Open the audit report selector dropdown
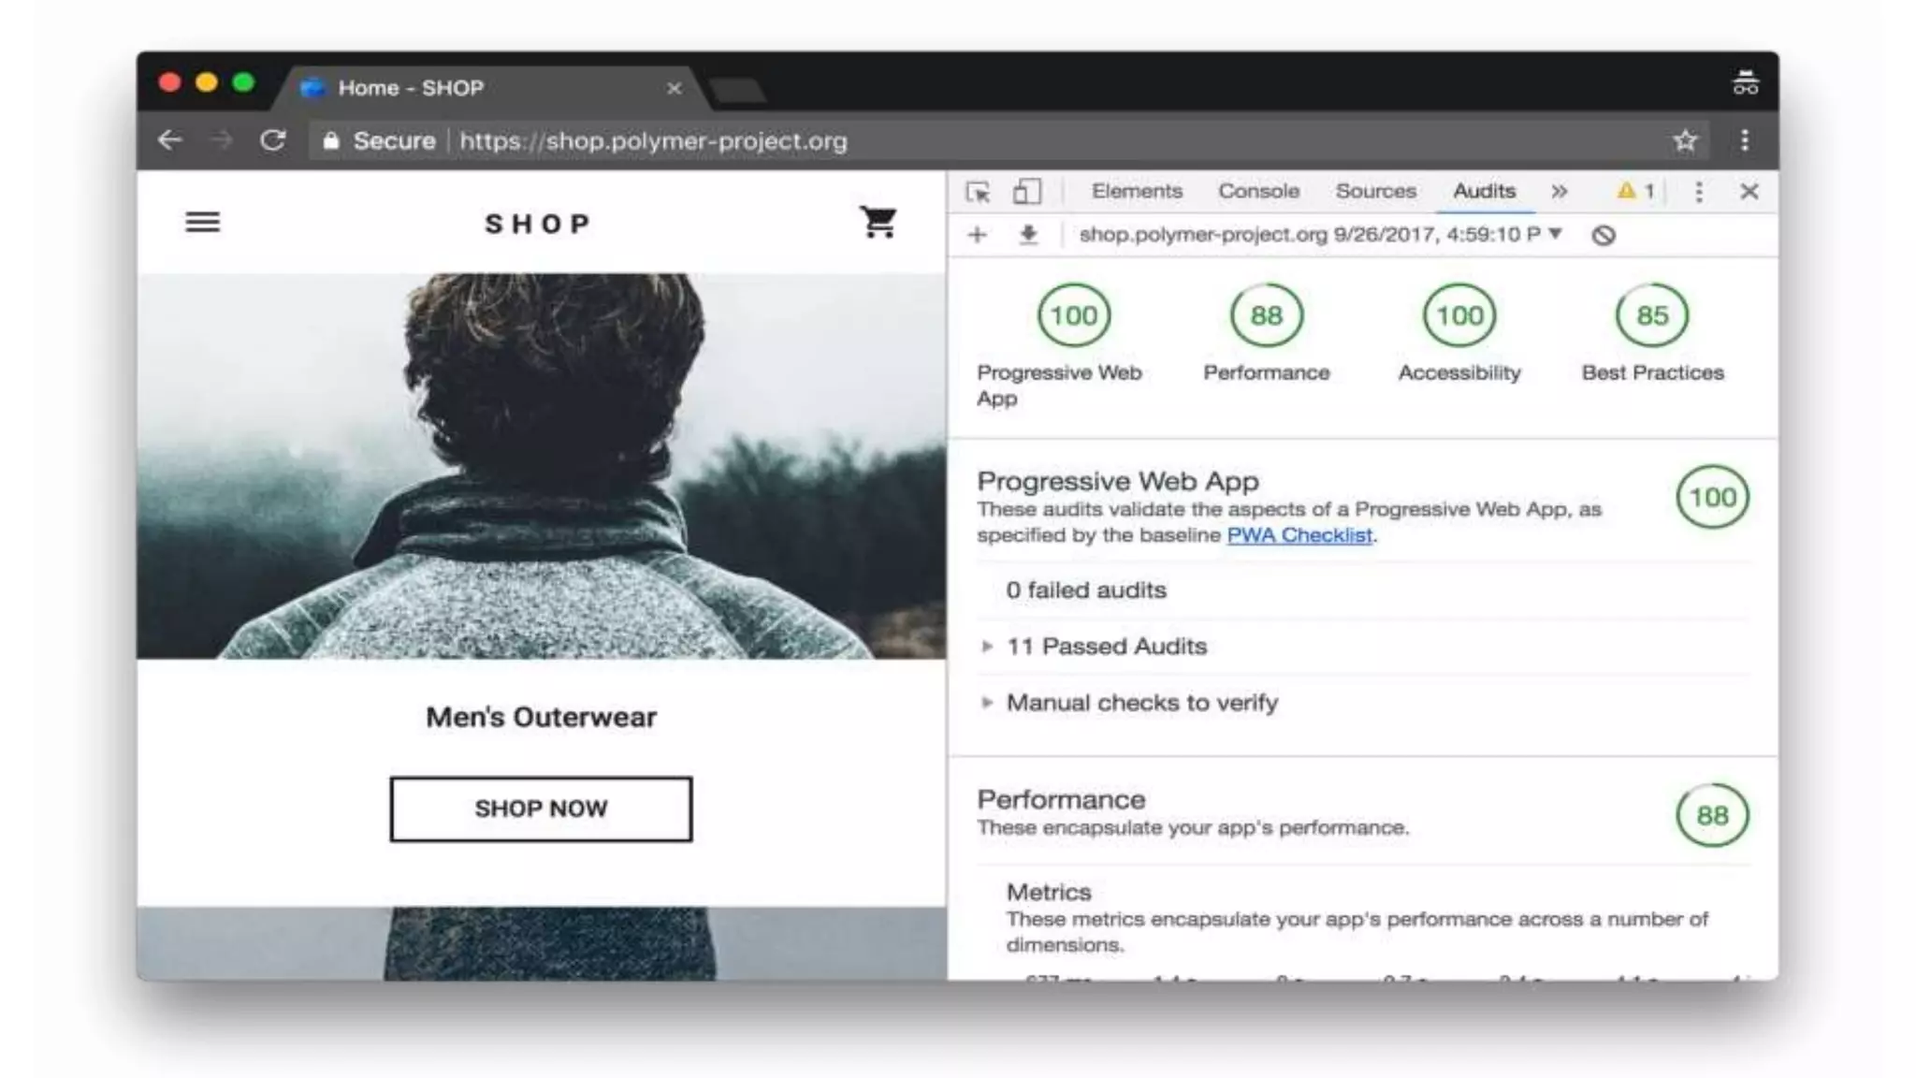The height and width of the screenshot is (1078, 1916). [x=1555, y=234]
